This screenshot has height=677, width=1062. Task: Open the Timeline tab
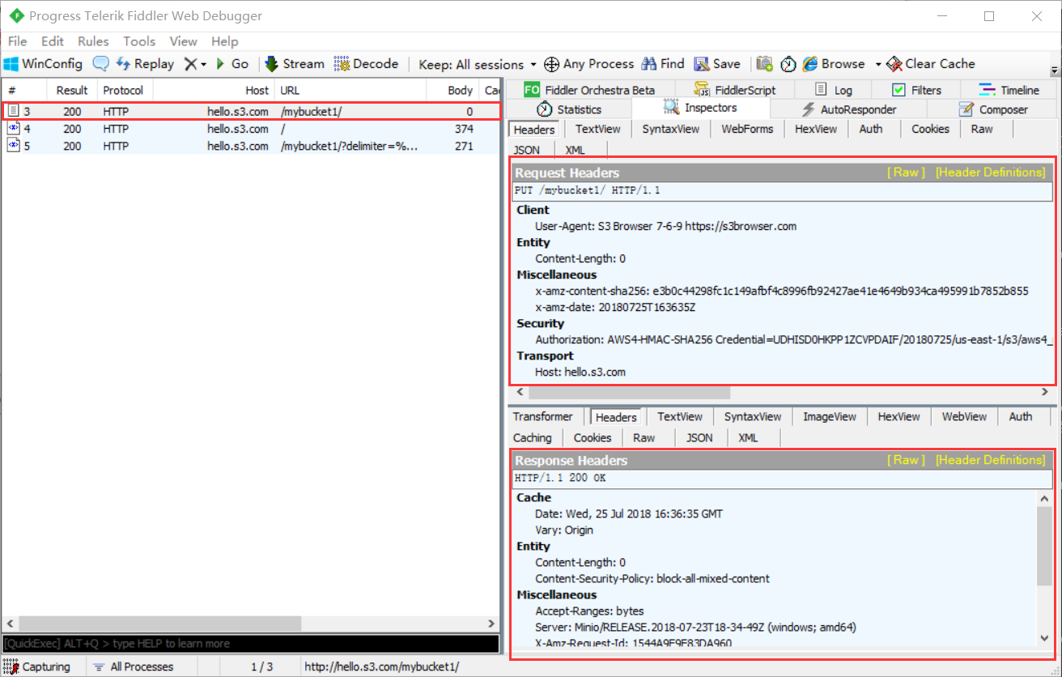(1009, 90)
